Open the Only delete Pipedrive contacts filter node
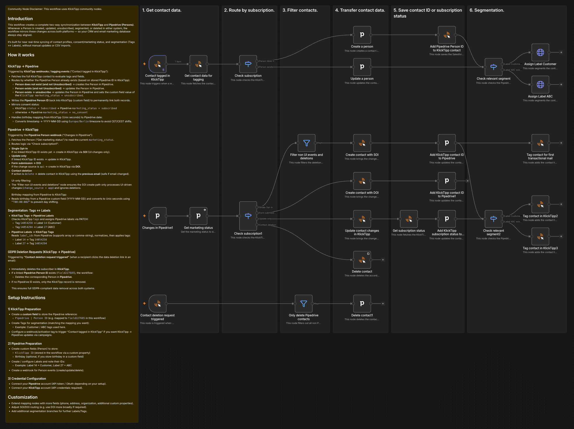 click(x=304, y=304)
